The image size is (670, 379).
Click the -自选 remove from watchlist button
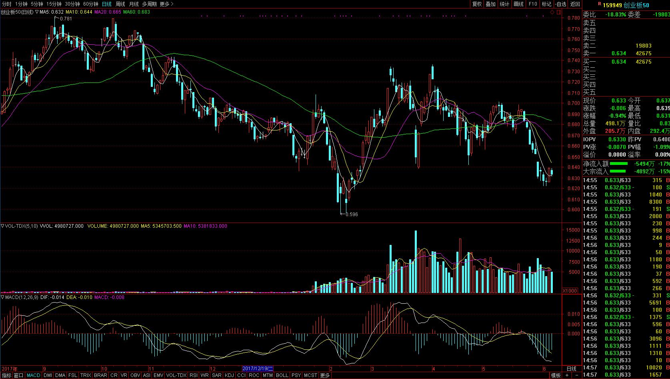pyautogui.click(x=561, y=4)
